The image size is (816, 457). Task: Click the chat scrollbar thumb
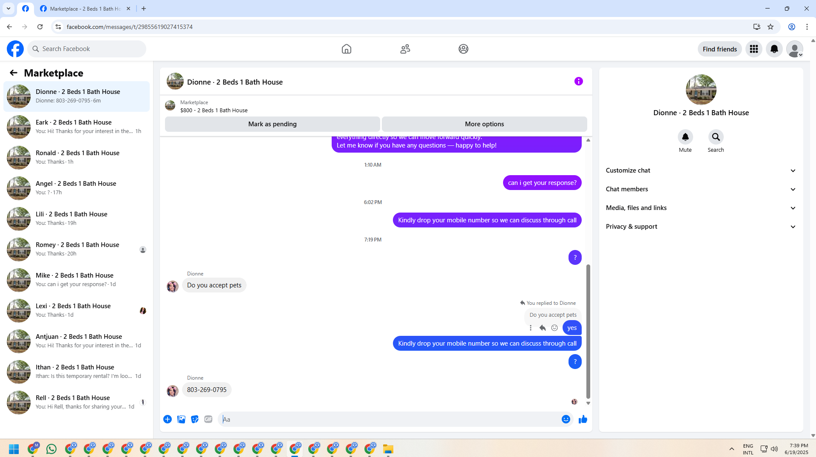point(588,332)
